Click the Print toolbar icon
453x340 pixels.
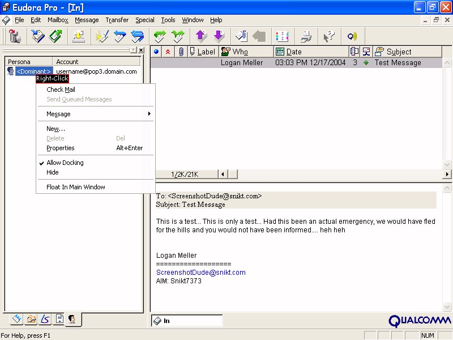pos(306,36)
